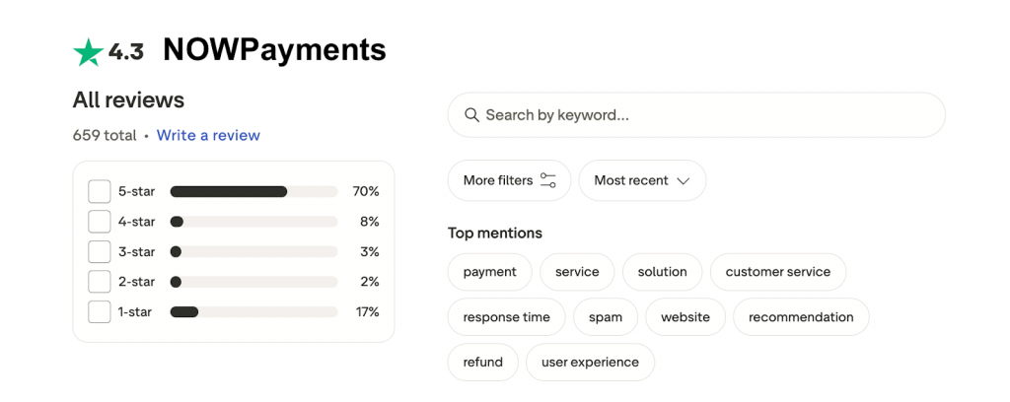The width and height of the screenshot is (1010, 402).
Task: Click the filter sliders icon
Action: pos(548,180)
